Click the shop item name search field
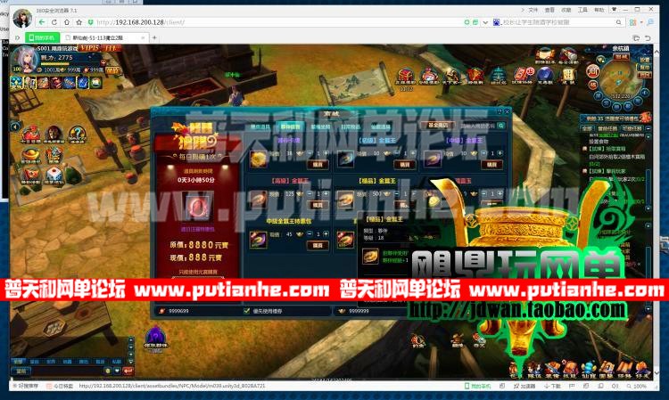669x400 pixels. click(x=477, y=126)
